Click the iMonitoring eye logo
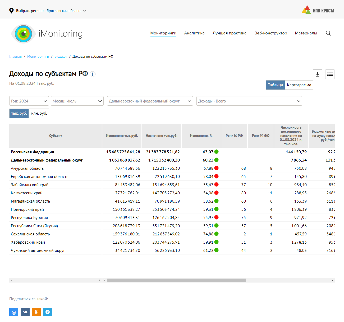The image size is (344, 322). click(x=24, y=34)
